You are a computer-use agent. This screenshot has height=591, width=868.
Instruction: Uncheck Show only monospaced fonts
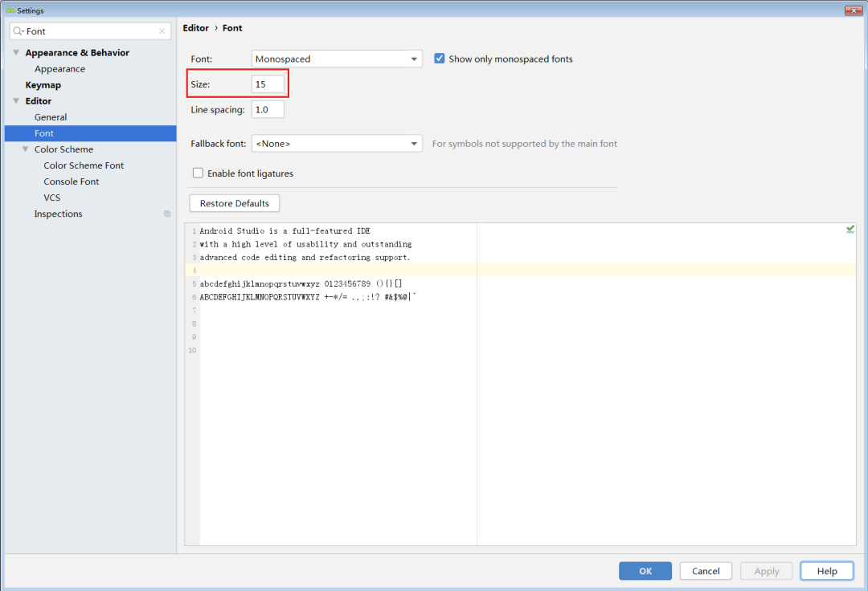[440, 59]
